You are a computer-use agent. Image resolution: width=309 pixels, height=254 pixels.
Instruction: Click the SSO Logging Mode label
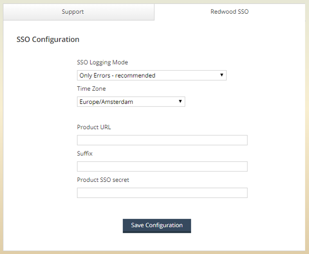tap(102, 62)
